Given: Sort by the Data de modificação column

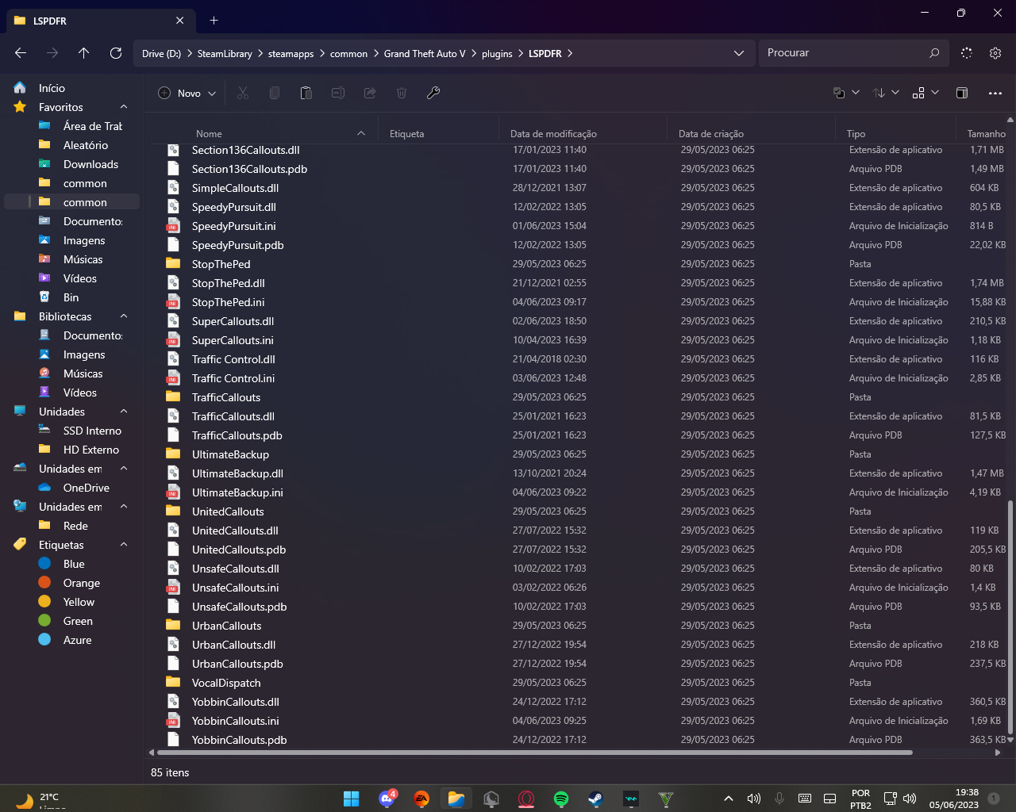Looking at the screenshot, I should (553, 134).
